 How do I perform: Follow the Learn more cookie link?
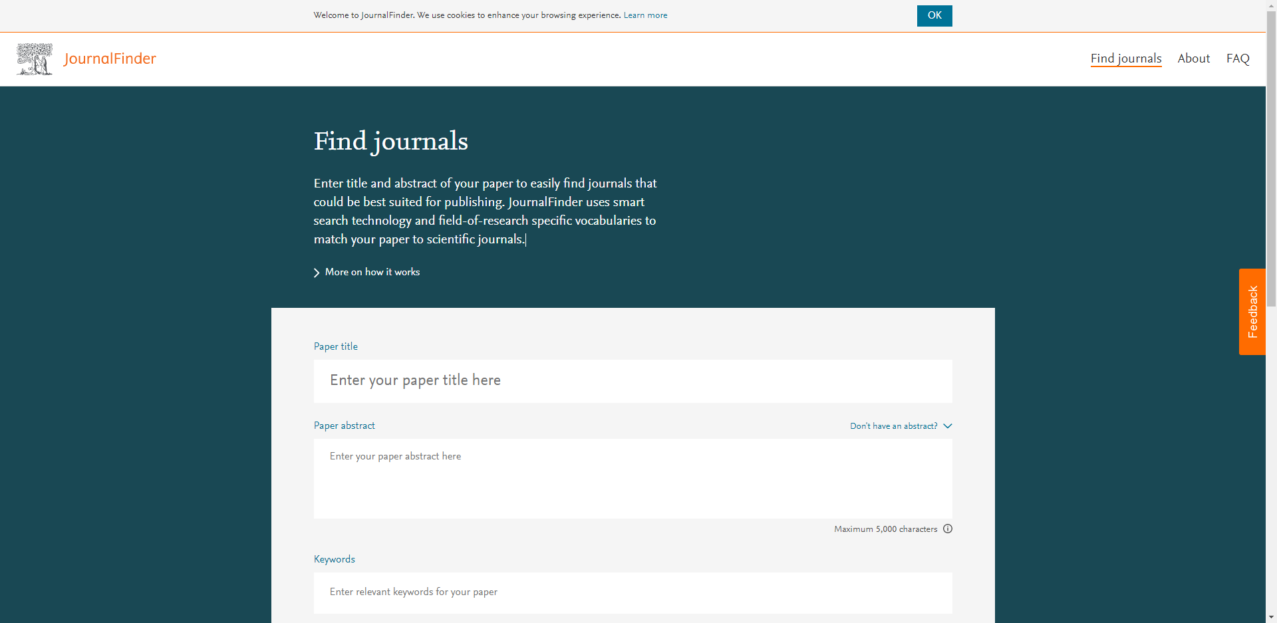pos(645,15)
